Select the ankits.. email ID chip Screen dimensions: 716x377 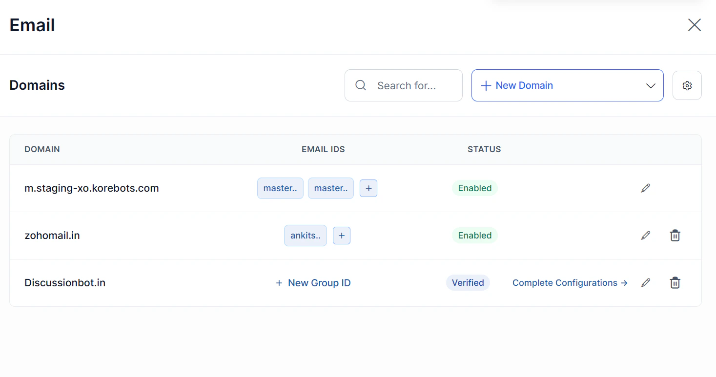click(x=305, y=236)
